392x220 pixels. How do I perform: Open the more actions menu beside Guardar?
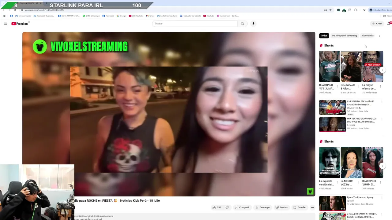[312, 207]
